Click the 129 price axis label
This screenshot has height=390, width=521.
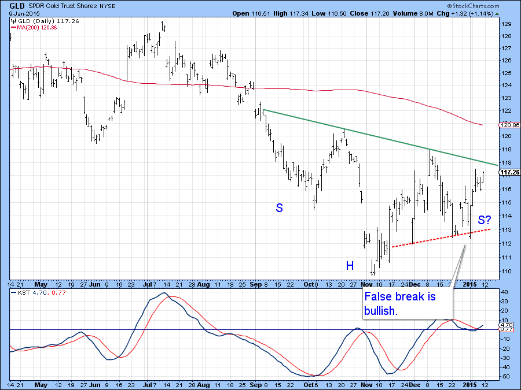(x=507, y=24)
